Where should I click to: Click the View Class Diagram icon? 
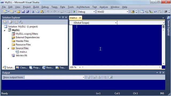21,22
